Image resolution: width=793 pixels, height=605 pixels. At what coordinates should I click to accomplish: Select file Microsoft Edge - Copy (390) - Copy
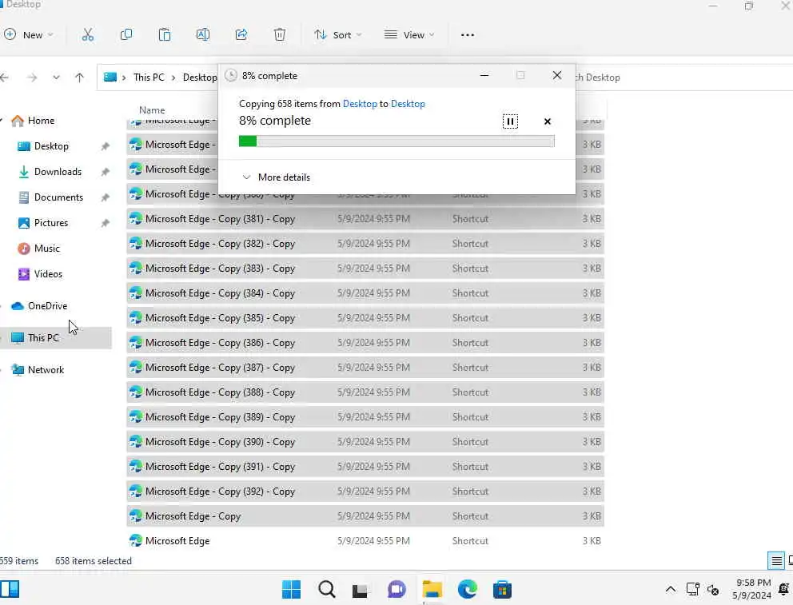click(x=365, y=442)
